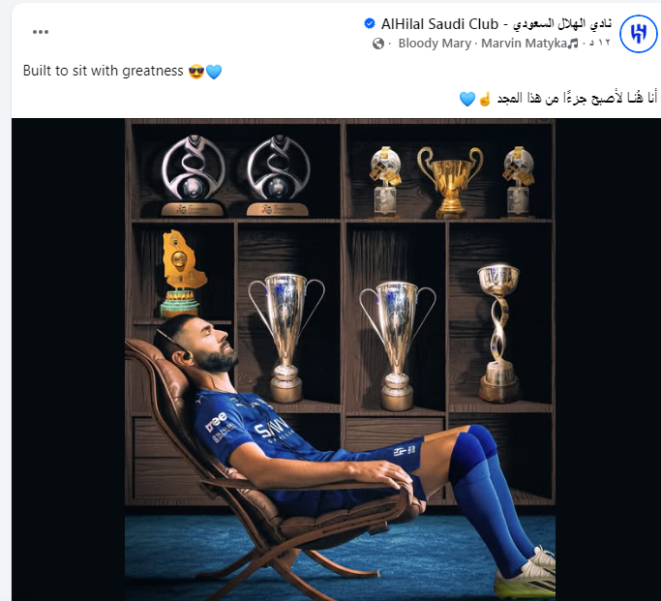The image size is (661, 601).
Task: Click the left AFC Champions League trophy
Action: (193, 175)
